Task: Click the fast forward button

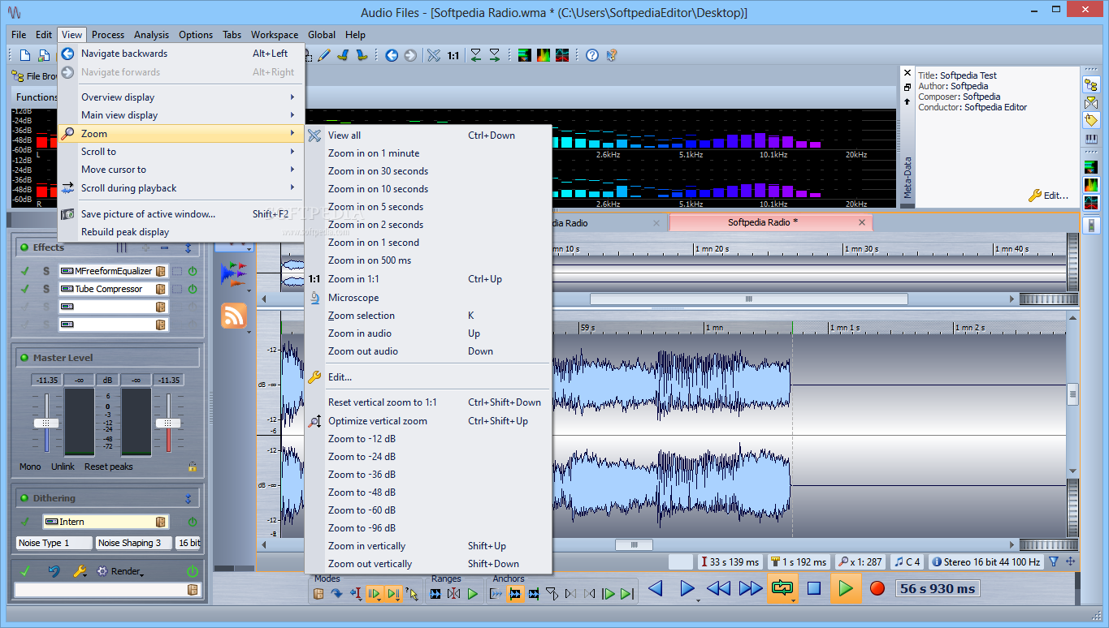Action: click(x=751, y=588)
